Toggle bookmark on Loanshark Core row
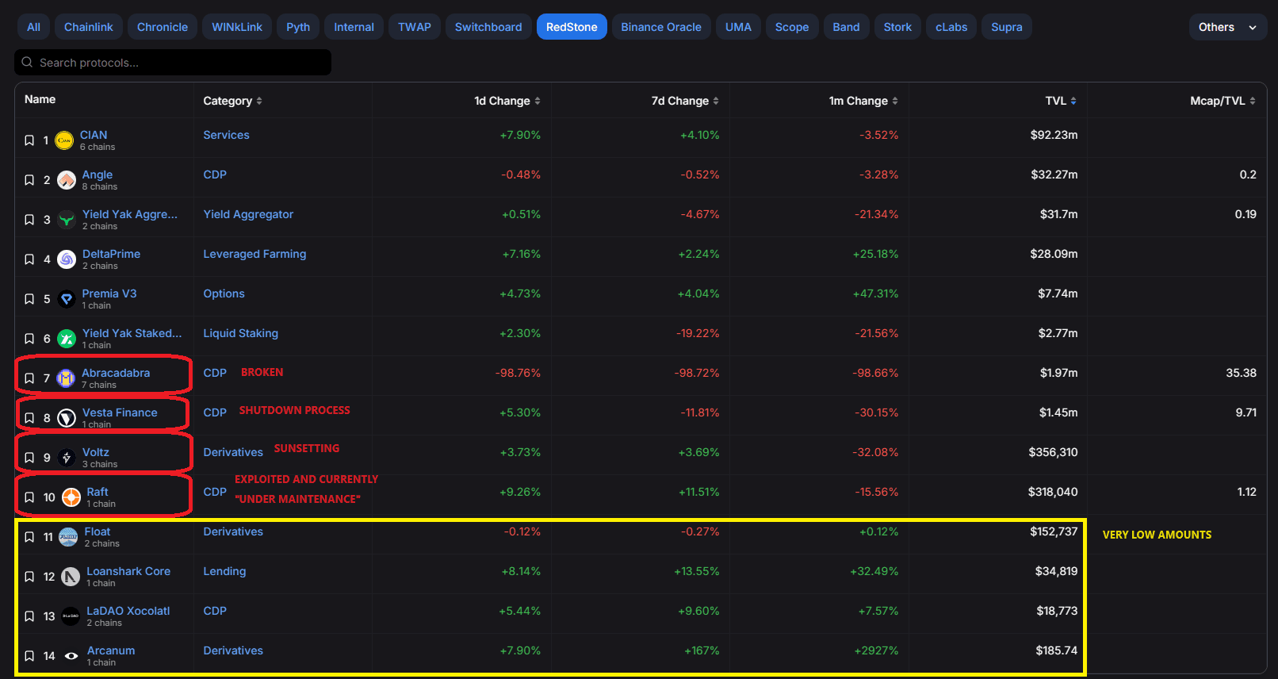 [29, 577]
